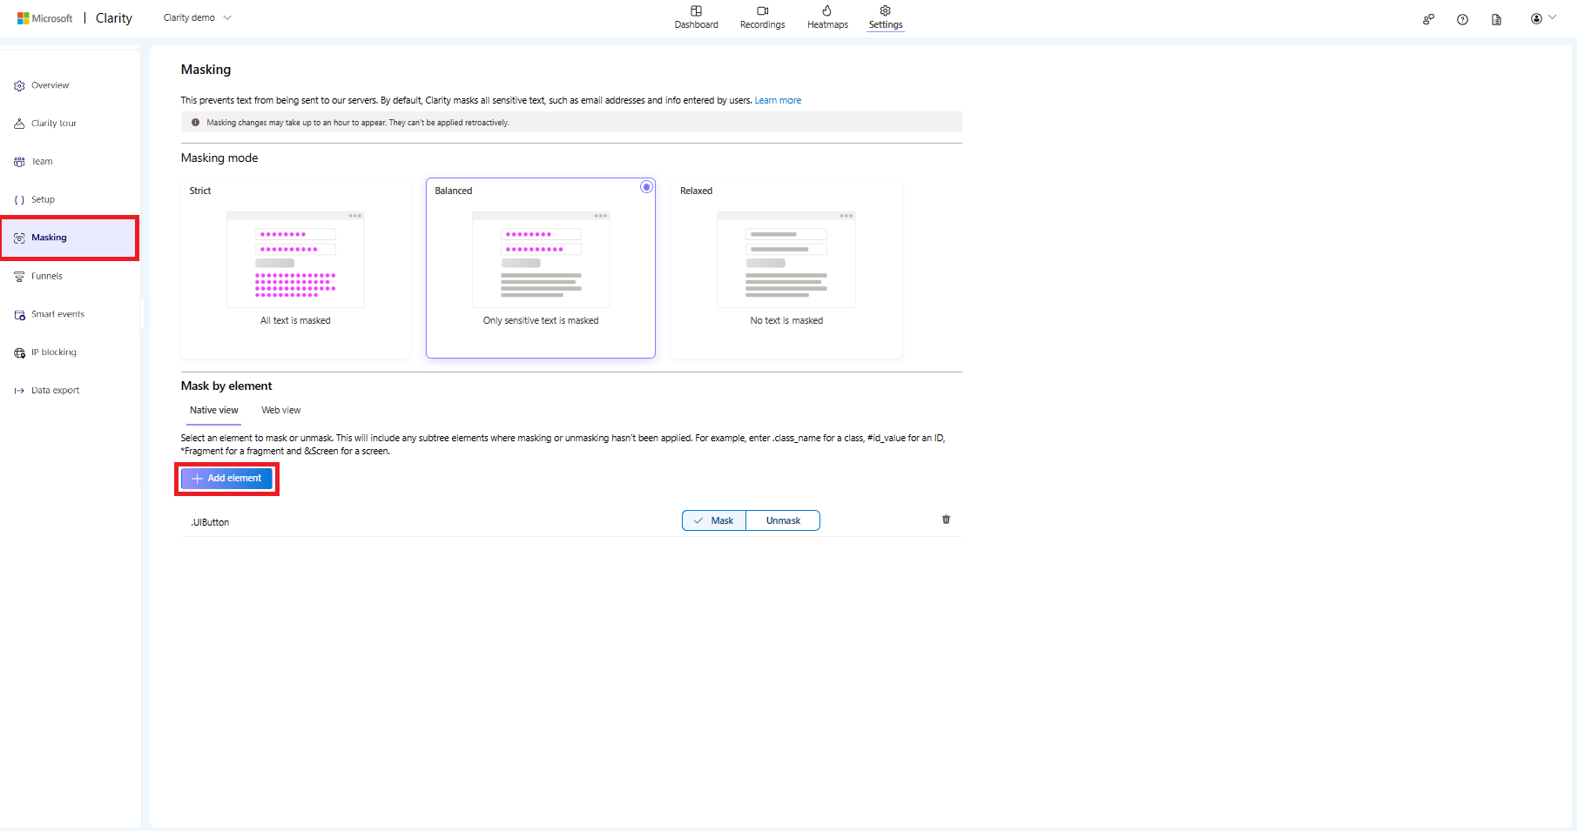Choose the Strict masking mode card
The height and width of the screenshot is (832, 1578).
[295, 268]
